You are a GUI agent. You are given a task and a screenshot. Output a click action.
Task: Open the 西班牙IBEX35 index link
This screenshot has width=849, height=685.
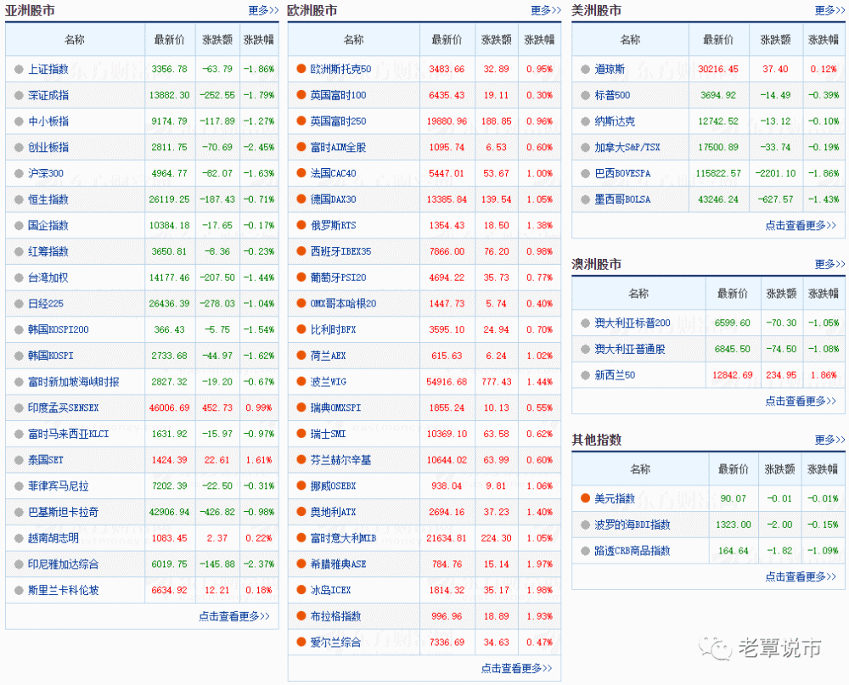[341, 251]
